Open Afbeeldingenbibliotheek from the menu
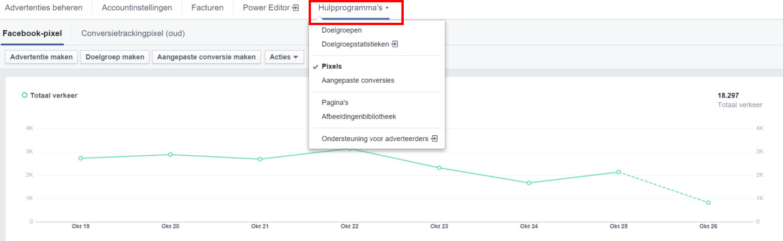783x241 pixels. click(x=359, y=117)
